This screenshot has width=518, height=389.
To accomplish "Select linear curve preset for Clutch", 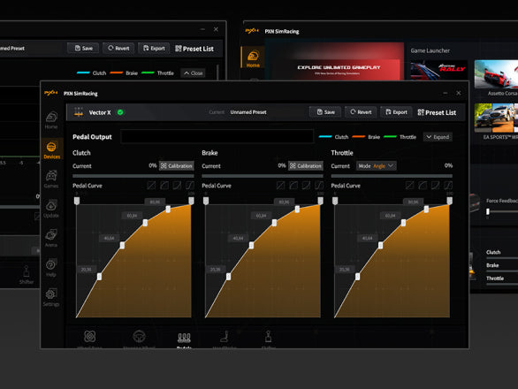I will click(x=151, y=185).
